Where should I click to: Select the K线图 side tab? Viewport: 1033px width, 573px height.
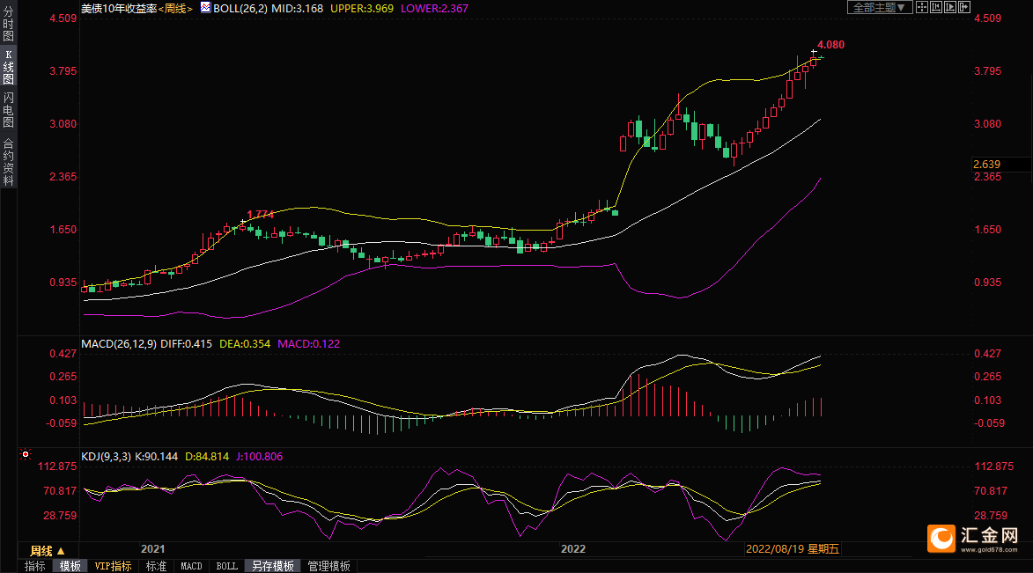tap(9, 67)
